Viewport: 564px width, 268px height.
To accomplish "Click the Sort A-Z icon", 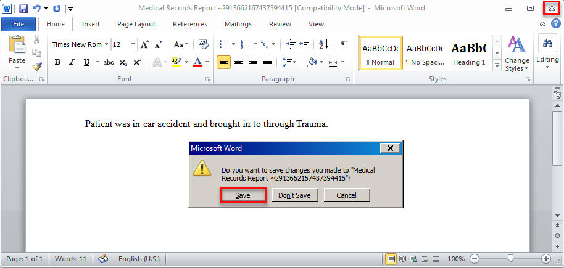I will (x=324, y=44).
